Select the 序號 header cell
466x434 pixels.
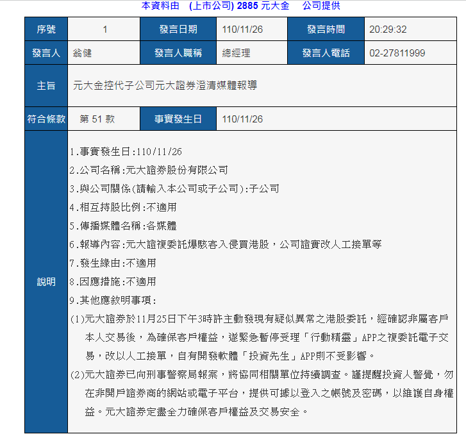point(46,29)
